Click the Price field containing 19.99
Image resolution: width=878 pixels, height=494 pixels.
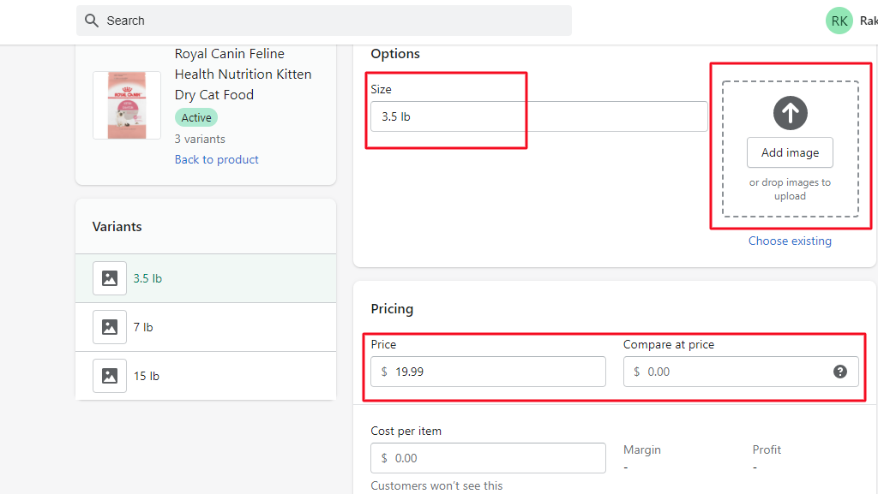click(x=487, y=371)
